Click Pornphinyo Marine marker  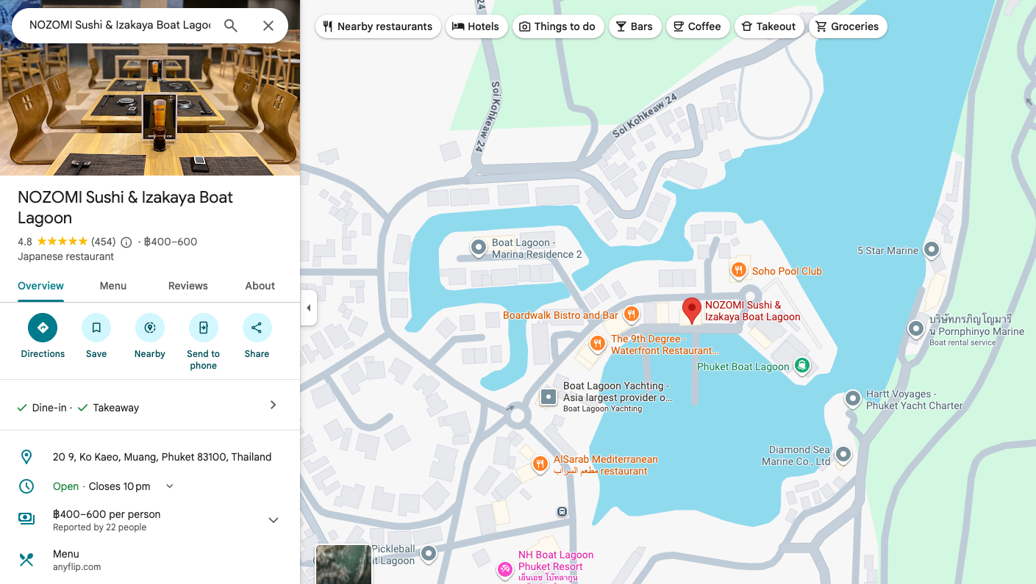tap(916, 329)
